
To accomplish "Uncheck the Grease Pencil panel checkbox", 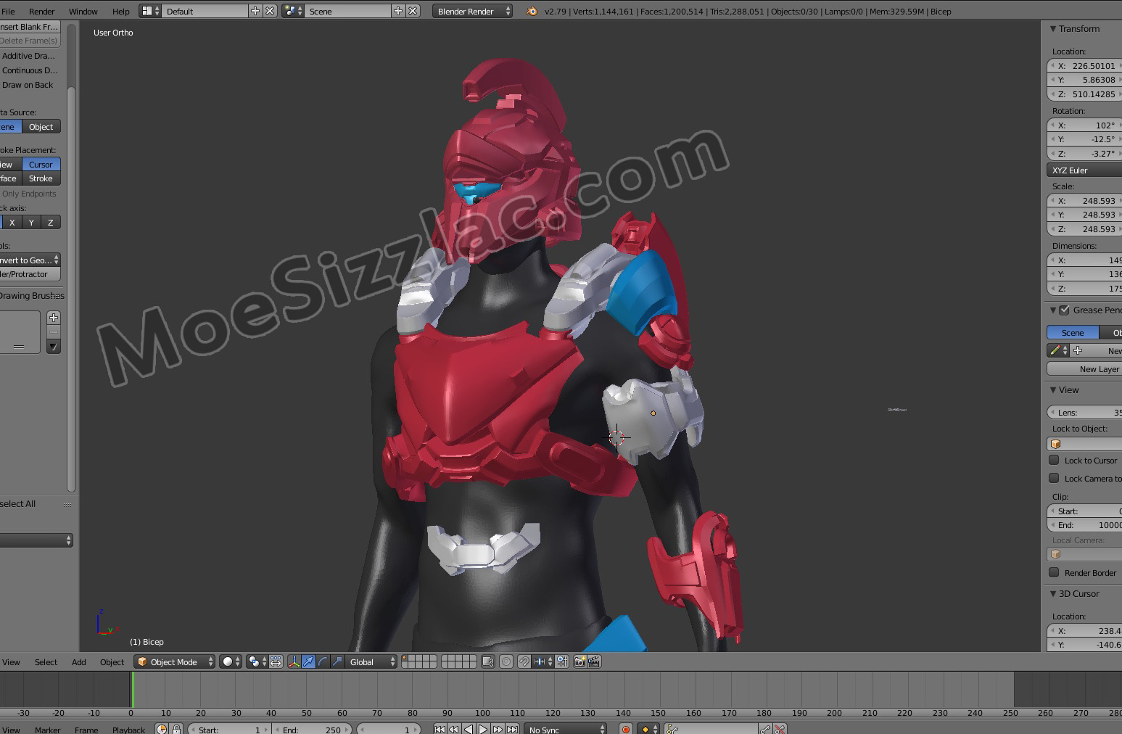I will pyautogui.click(x=1064, y=310).
